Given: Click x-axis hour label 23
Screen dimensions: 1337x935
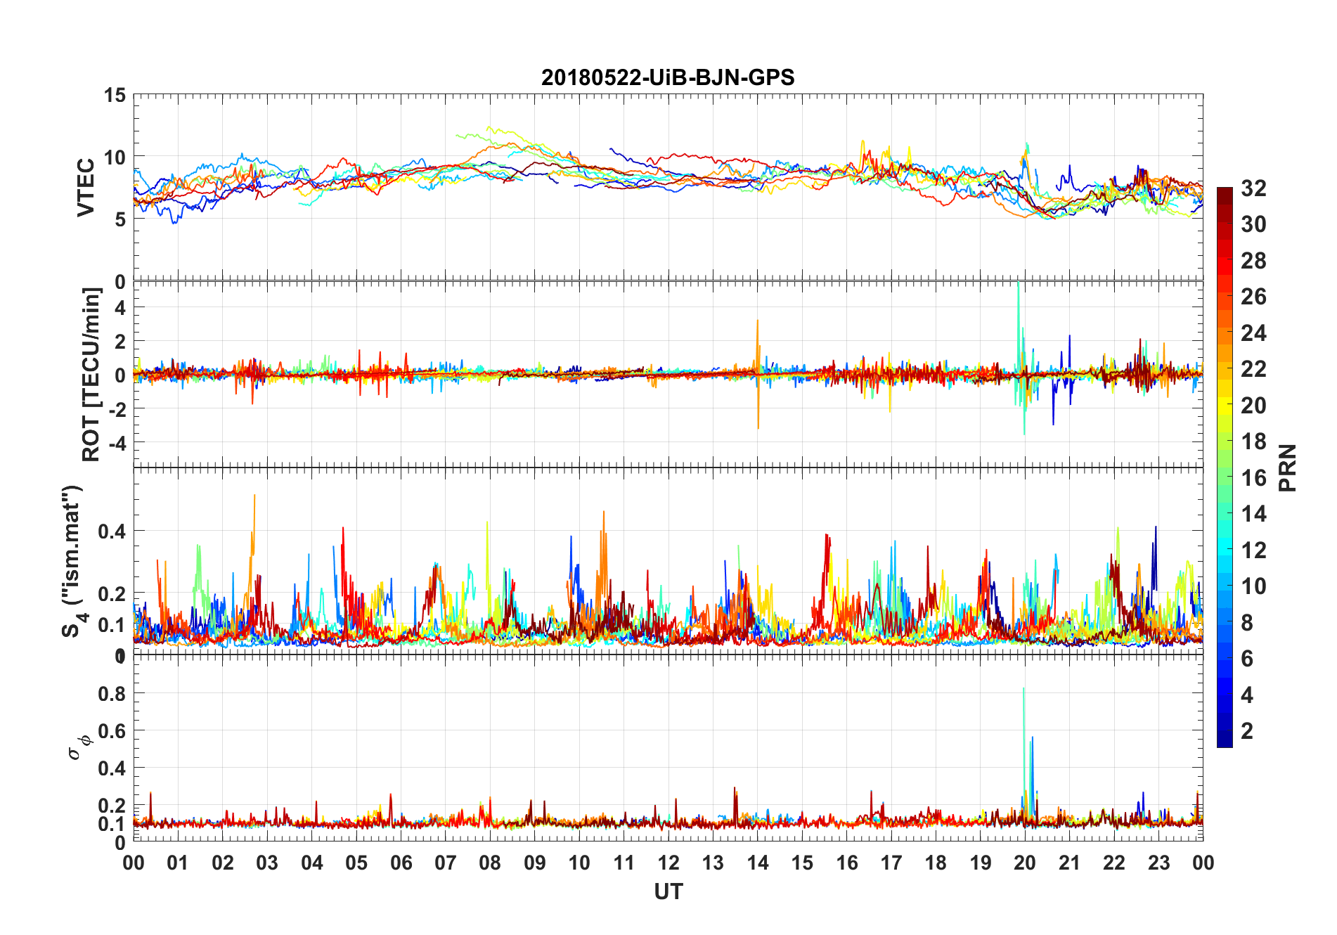Looking at the screenshot, I should click(x=1158, y=863).
